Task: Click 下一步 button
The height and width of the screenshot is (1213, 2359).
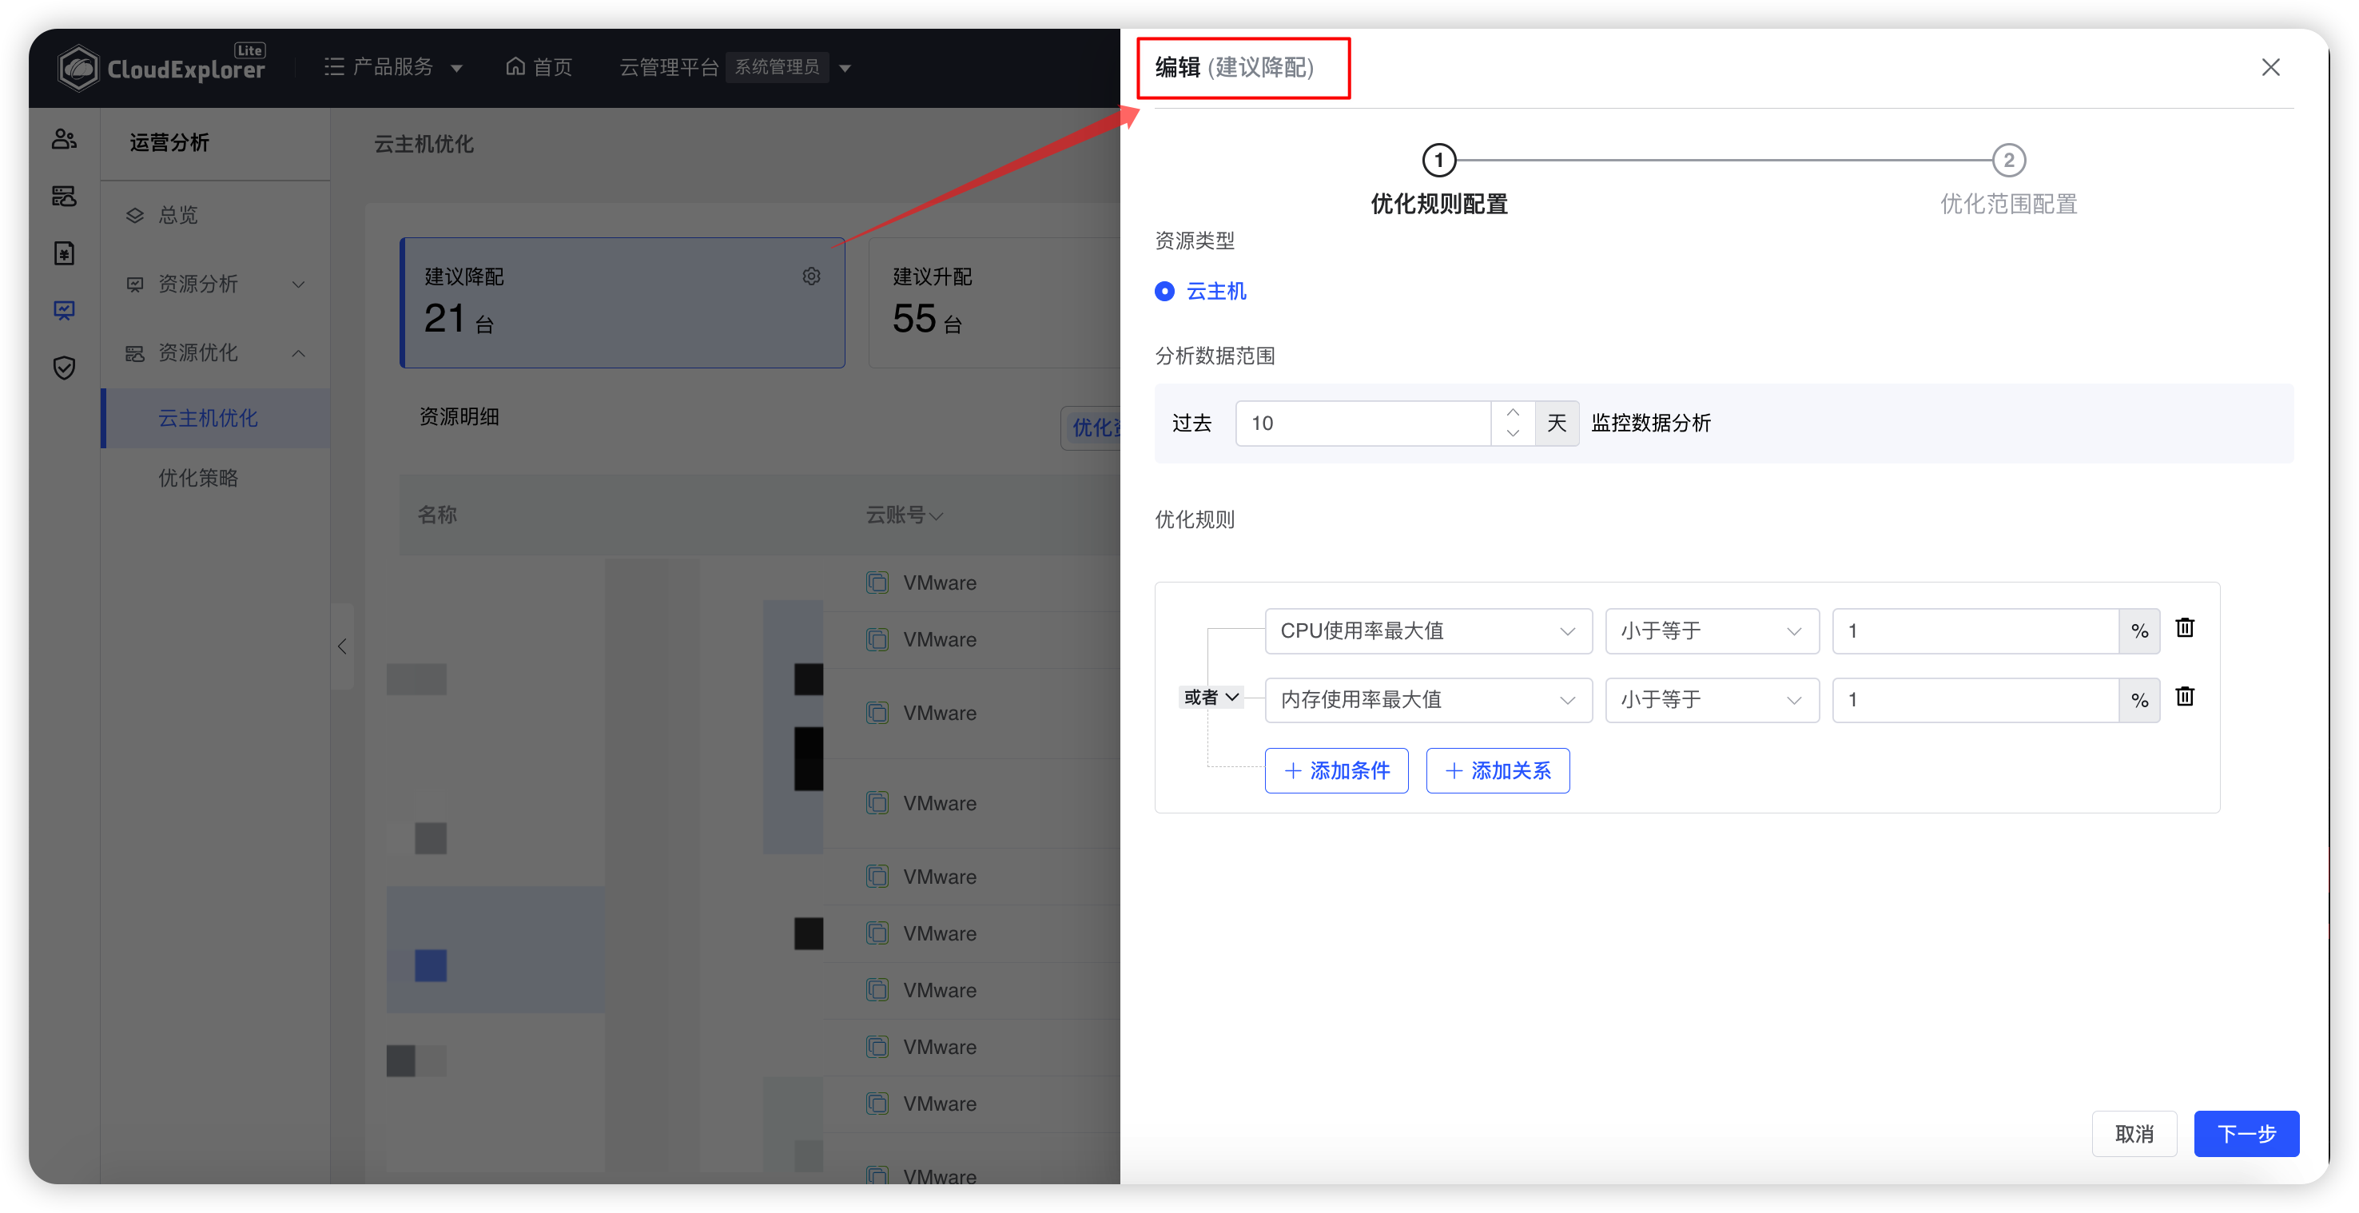Action: point(2246,1134)
